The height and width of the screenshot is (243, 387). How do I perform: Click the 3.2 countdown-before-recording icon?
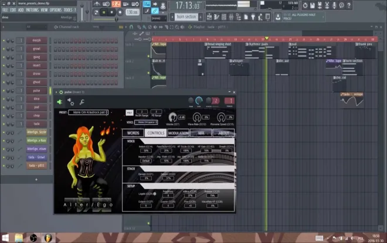tap(116, 4)
